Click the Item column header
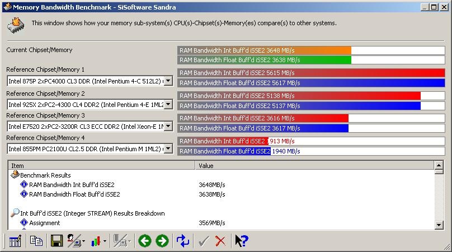The height and width of the screenshot is (252, 452). [102, 166]
